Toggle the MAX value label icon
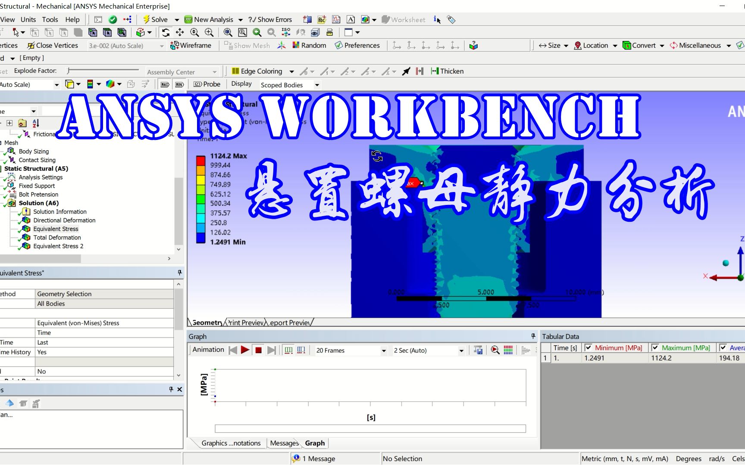 pyautogui.click(x=165, y=84)
